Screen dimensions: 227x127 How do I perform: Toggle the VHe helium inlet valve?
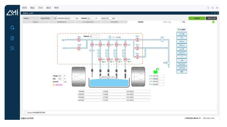click(79, 40)
